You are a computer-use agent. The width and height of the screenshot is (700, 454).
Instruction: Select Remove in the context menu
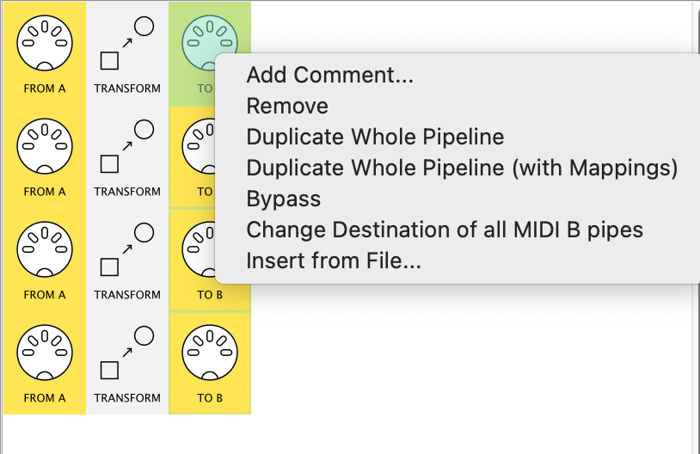pyautogui.click(x=287, y=106)
